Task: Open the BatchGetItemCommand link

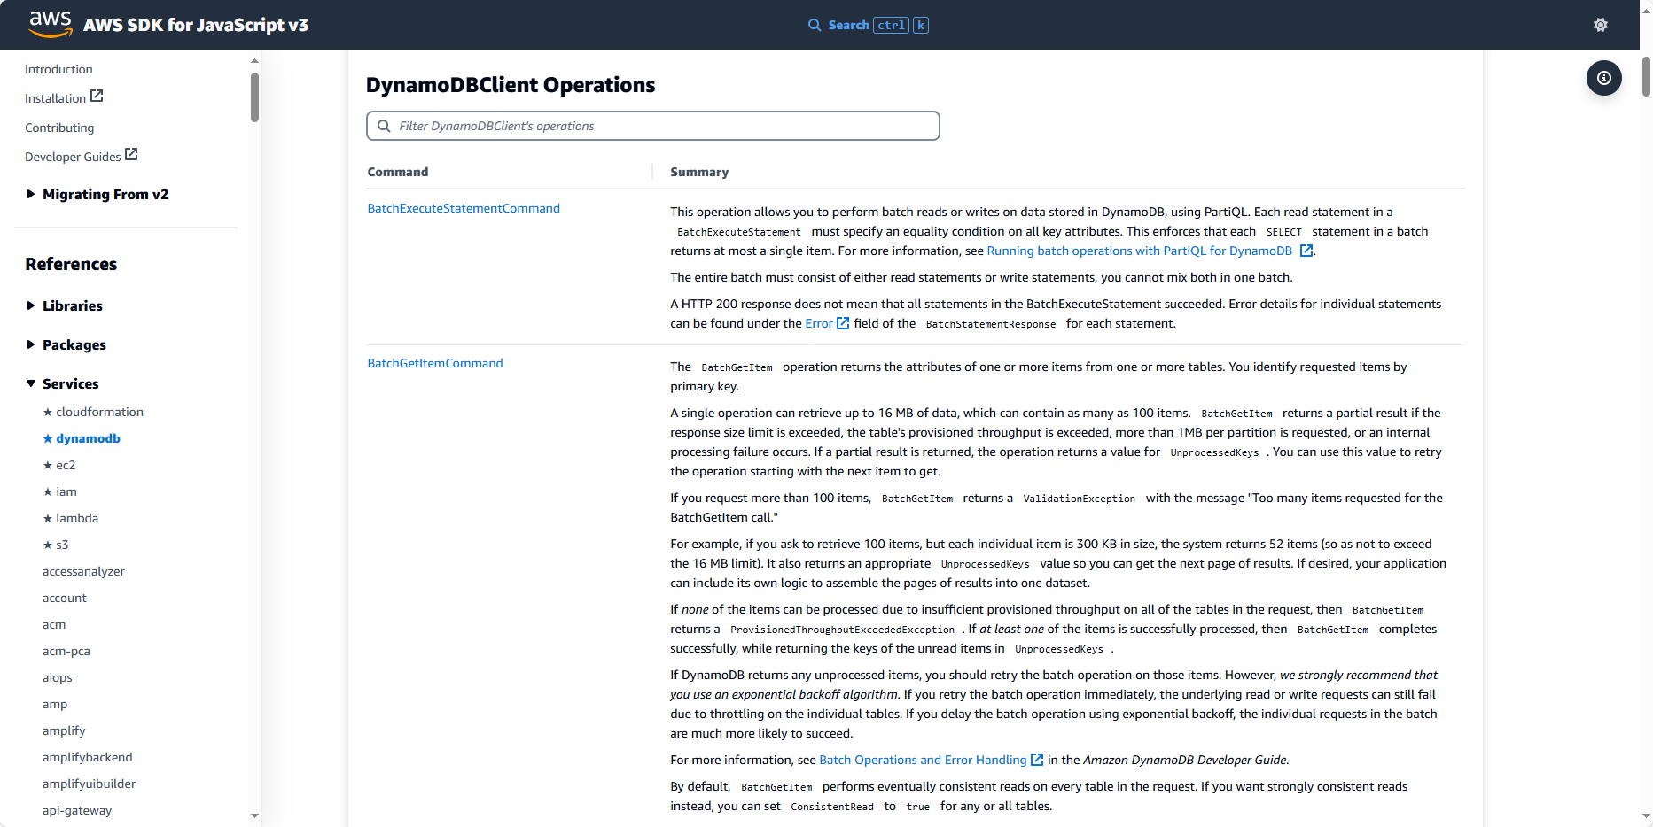Action: tap(435, 363)
